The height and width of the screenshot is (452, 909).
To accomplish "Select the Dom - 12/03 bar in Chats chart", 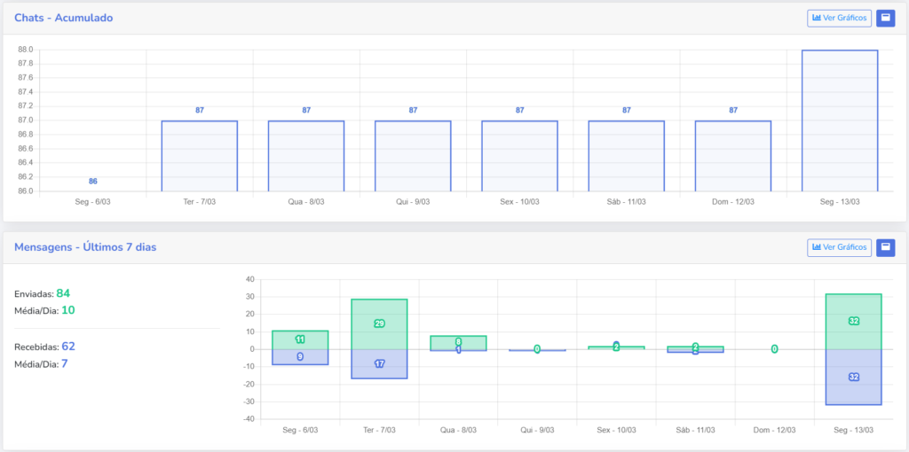I will coord(733,156).
